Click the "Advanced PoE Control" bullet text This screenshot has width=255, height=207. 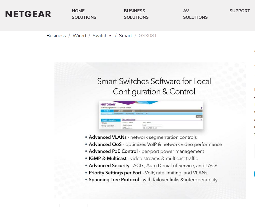113,151
